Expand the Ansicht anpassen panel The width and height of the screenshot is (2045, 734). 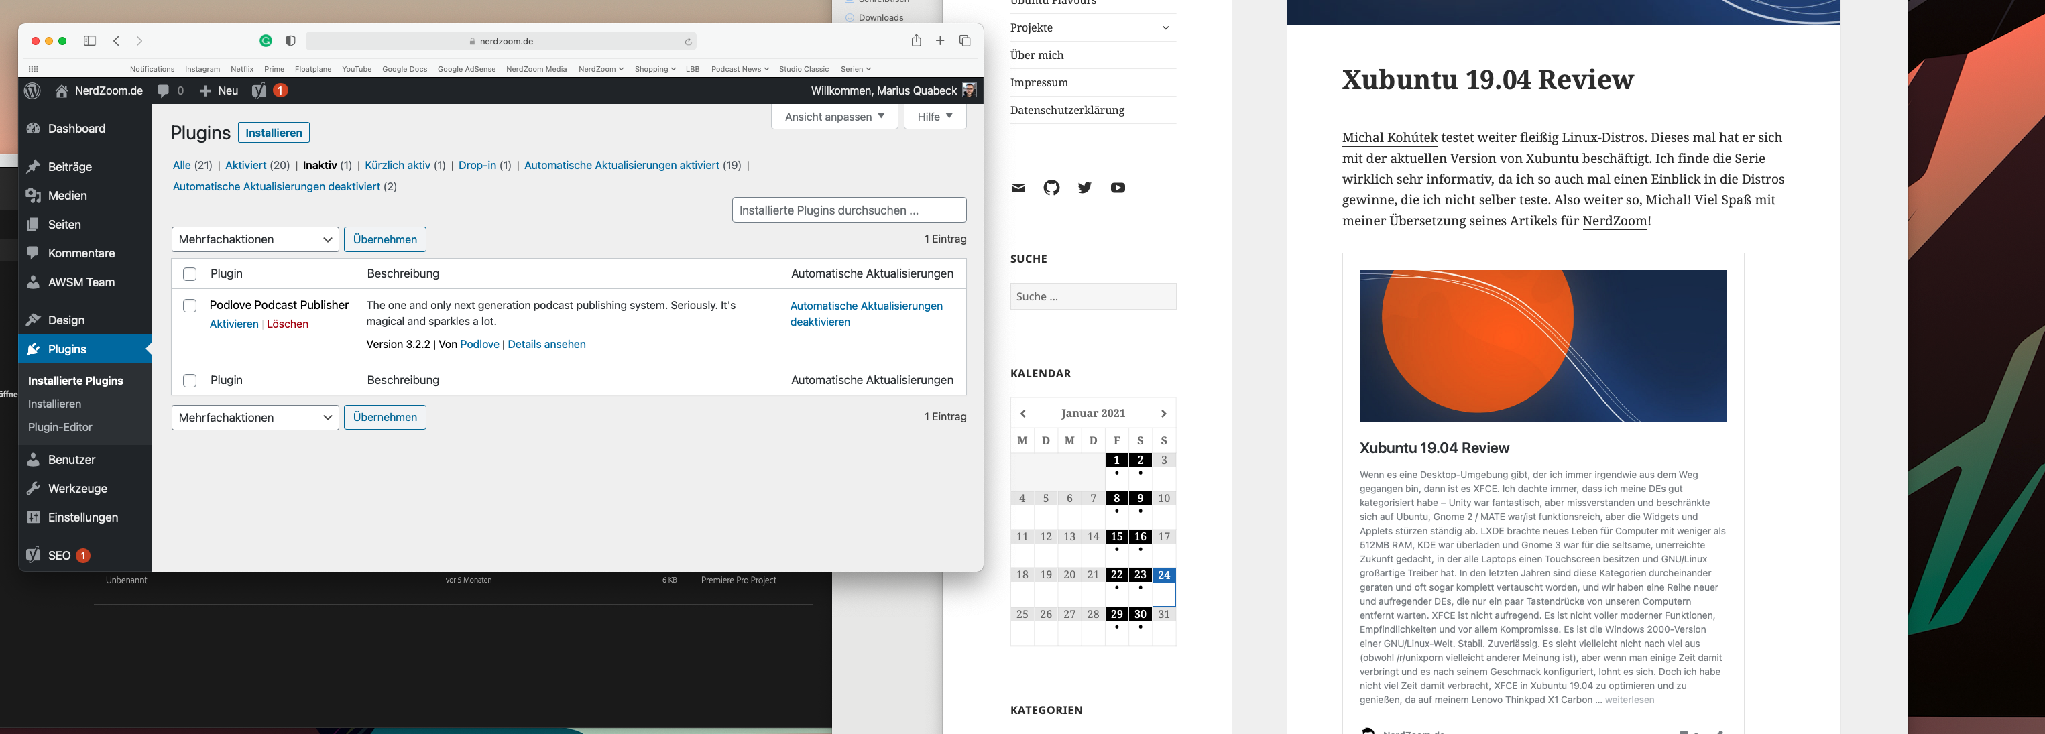click(x=833, y=117)
